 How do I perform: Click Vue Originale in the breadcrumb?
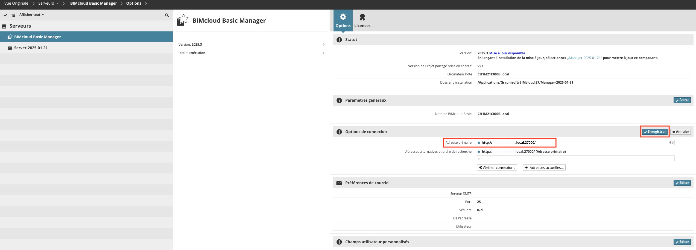point(16,3)
